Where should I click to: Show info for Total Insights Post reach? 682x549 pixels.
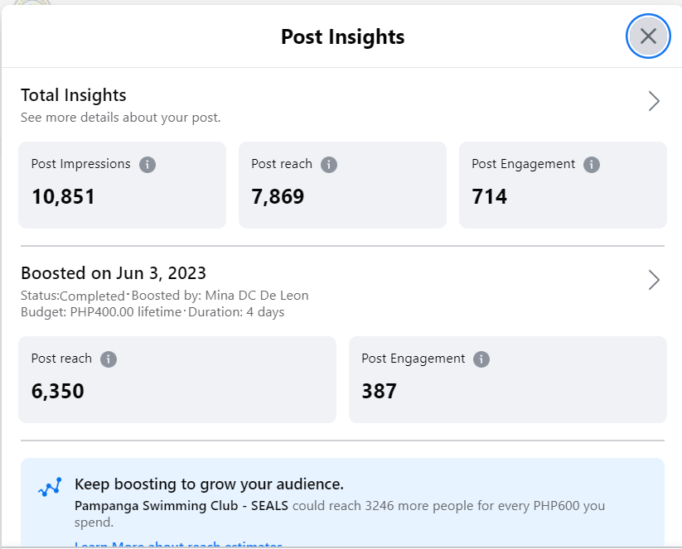coord(329,164)
